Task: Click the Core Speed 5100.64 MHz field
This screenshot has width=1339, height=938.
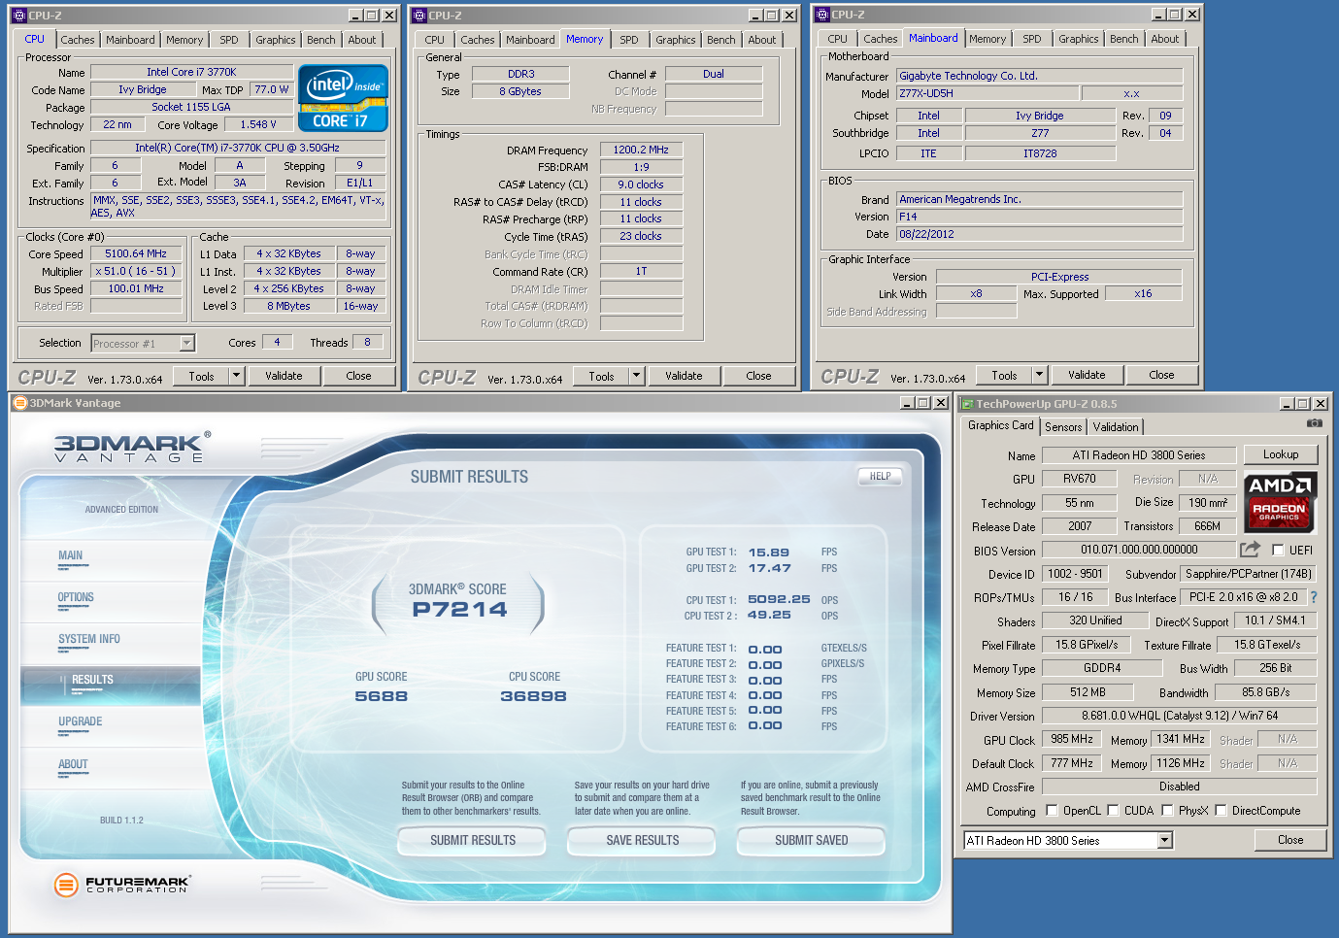Action: coord(136,254)
